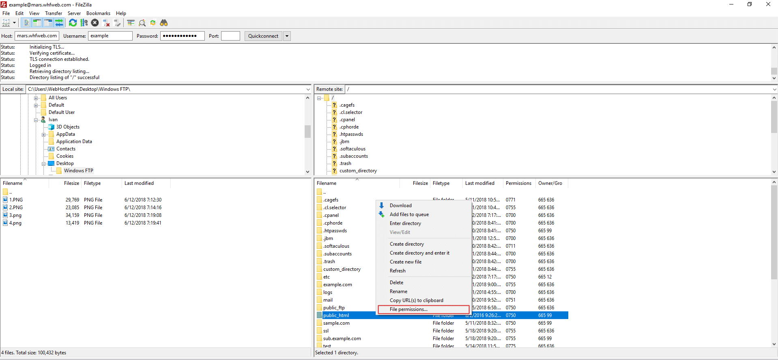Click the Disconnect from server icon
778x360 pixels.
point(106,23)
